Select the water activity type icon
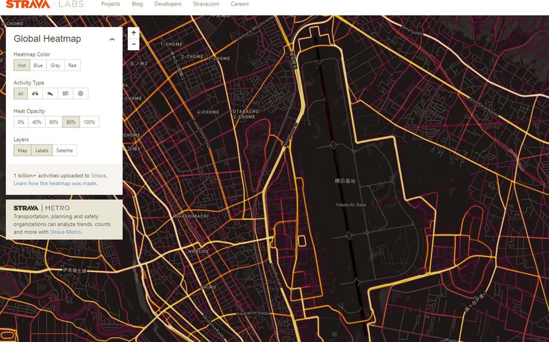Viewport: 549px width, 342px height. click(x=65, y=93)
